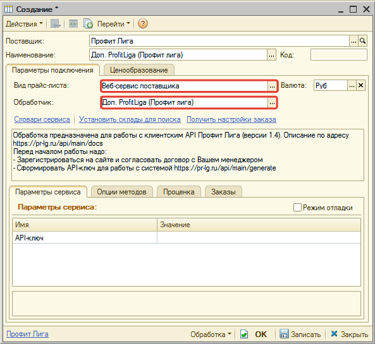
Task: Click the magnifier icon next to Поставщик
Action: (x=362, y=41)
